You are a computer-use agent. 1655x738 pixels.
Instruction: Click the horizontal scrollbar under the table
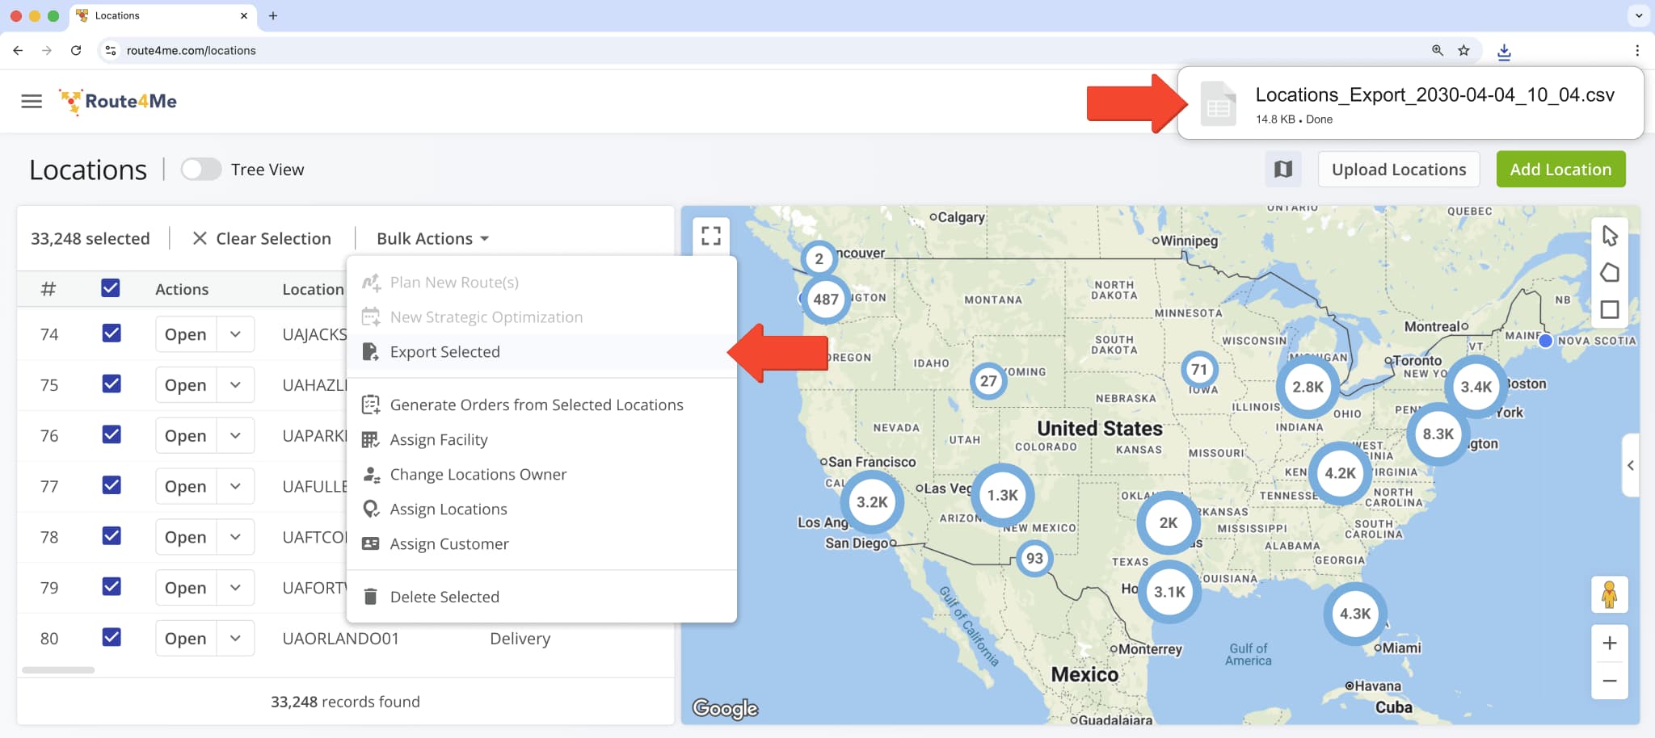point(58,670)
